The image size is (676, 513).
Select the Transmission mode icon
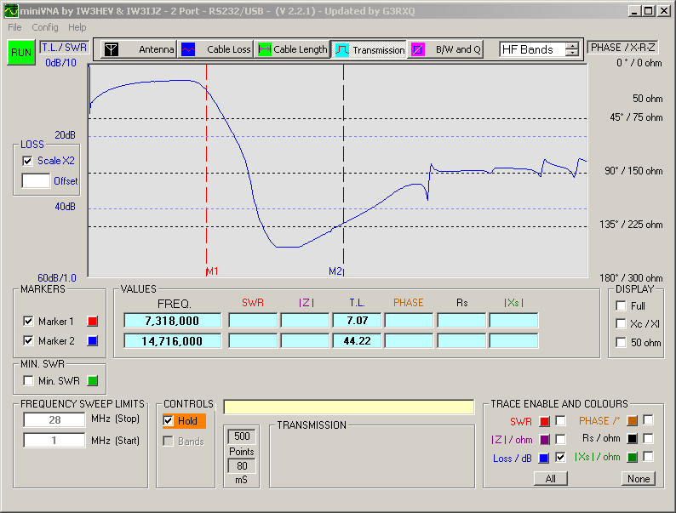tap(342, 50)
